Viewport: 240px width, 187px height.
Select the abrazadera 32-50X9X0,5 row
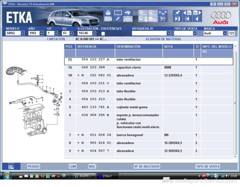pos(148,152)
